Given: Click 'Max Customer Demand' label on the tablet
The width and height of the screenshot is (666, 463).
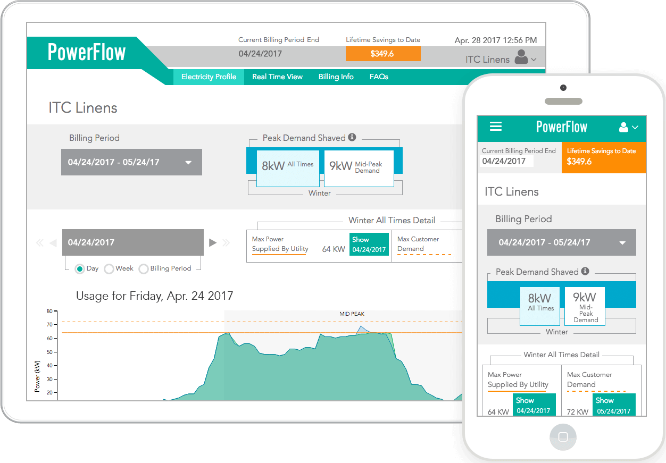Looking at the screenshot, I should (418, 244).
